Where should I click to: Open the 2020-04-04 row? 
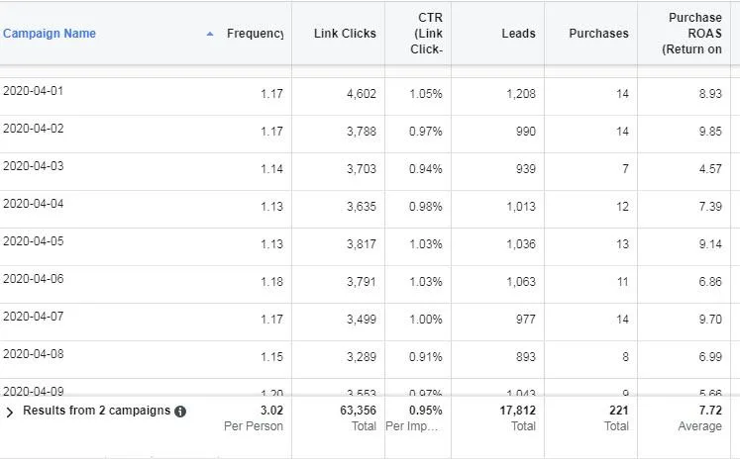[x=34, y=204]
